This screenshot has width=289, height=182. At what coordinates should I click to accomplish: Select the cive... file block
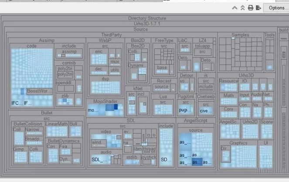tap(206, 111)
